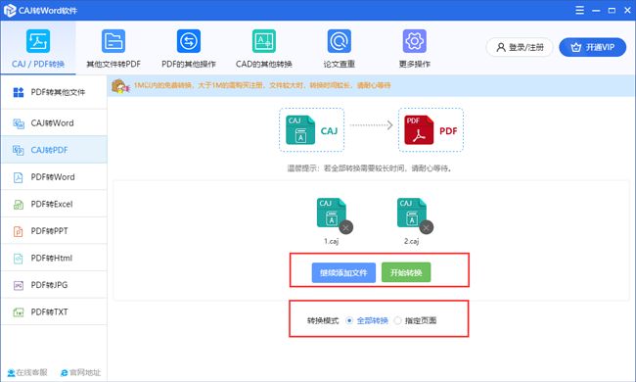Click the mascot announcement icon

[120, 86]
